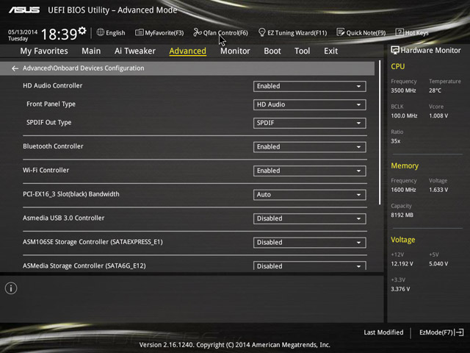Screen dimensions: 470x353
Task: Select PCI-EX16_3 Slot(black) Bandwidth label
Action: pos(71,194)
